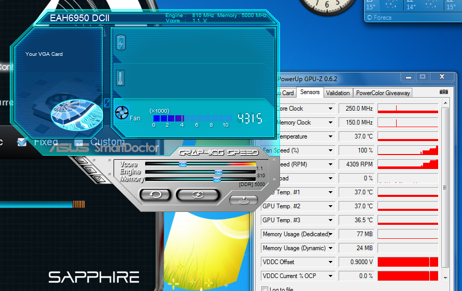Image resolution: width=462 pixels, height=291 pixels.
Task: Click the EAH6950 DCII title text
Action: [79, 18]
